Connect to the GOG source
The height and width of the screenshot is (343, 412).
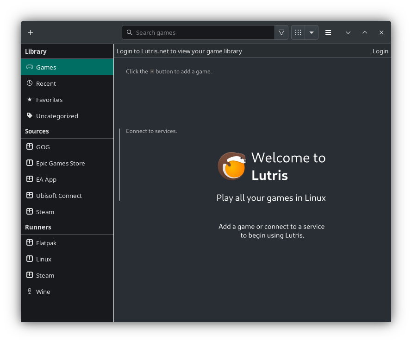point(43,146)
